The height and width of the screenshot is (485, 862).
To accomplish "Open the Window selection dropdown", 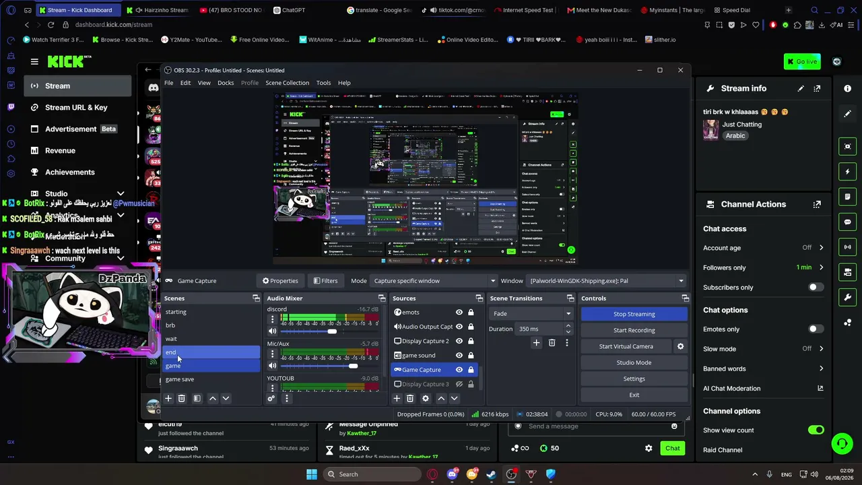I will 606,281.
